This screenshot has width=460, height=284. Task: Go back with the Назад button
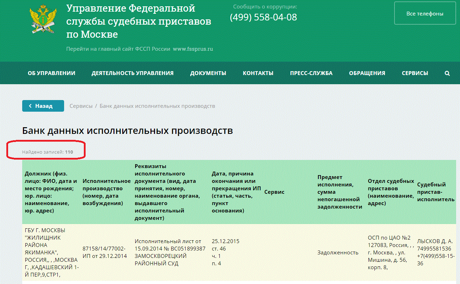coord(43,106)
